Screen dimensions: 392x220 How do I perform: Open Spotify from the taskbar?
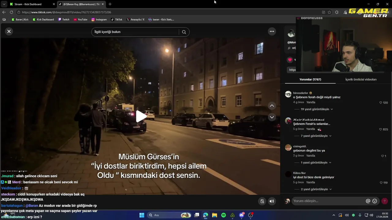pos(224,215)
